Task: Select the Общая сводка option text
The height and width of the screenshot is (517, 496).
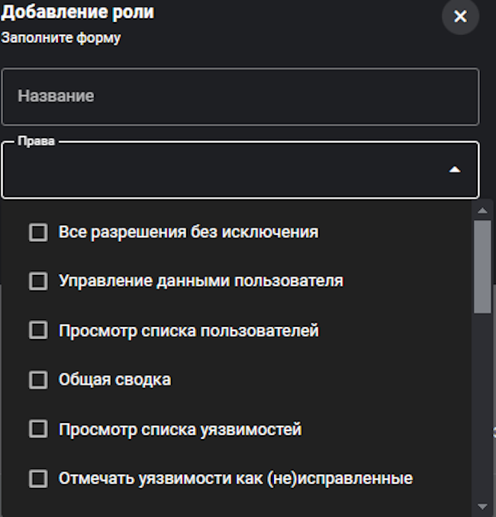Action: click(114, 380)
